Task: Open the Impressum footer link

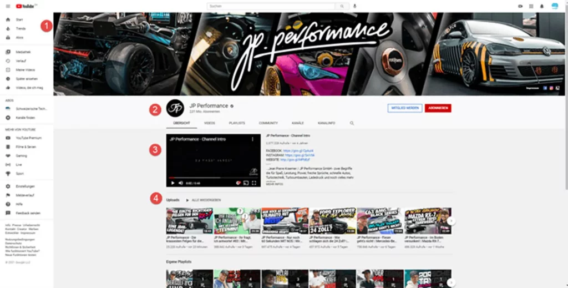Action: pyautogui.click(x=28, y=233)
